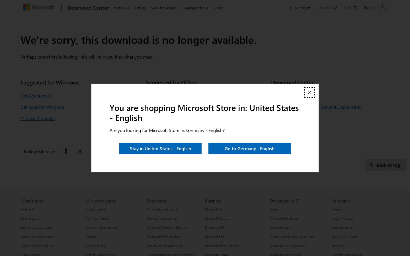Expand the All Microsoft dropdown
410x256 pixels.
point(302,8)
